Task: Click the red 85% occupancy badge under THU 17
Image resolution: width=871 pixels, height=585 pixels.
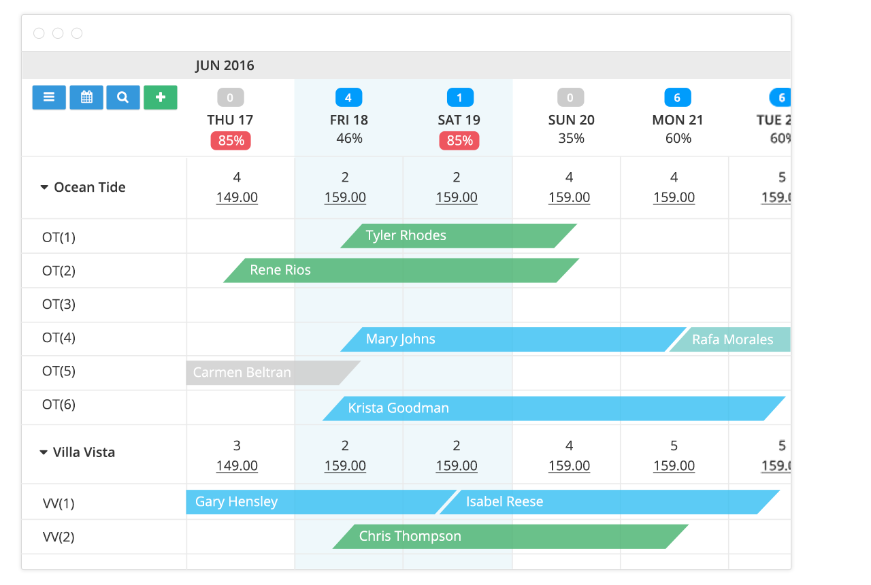Action: tap(230, 140)
